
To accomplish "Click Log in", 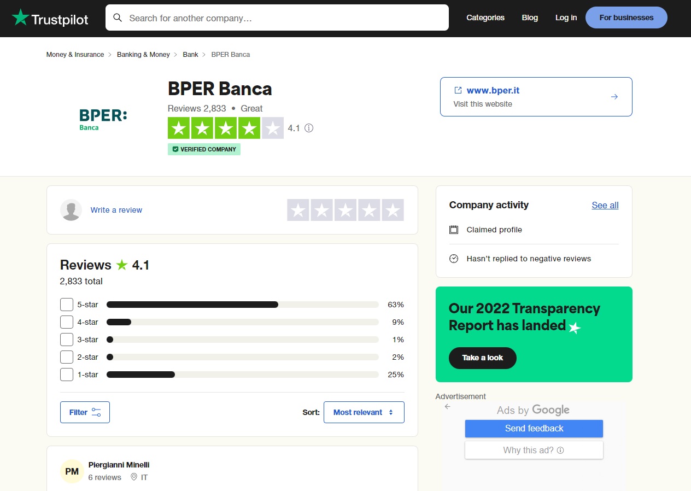I will coord(566,17).
